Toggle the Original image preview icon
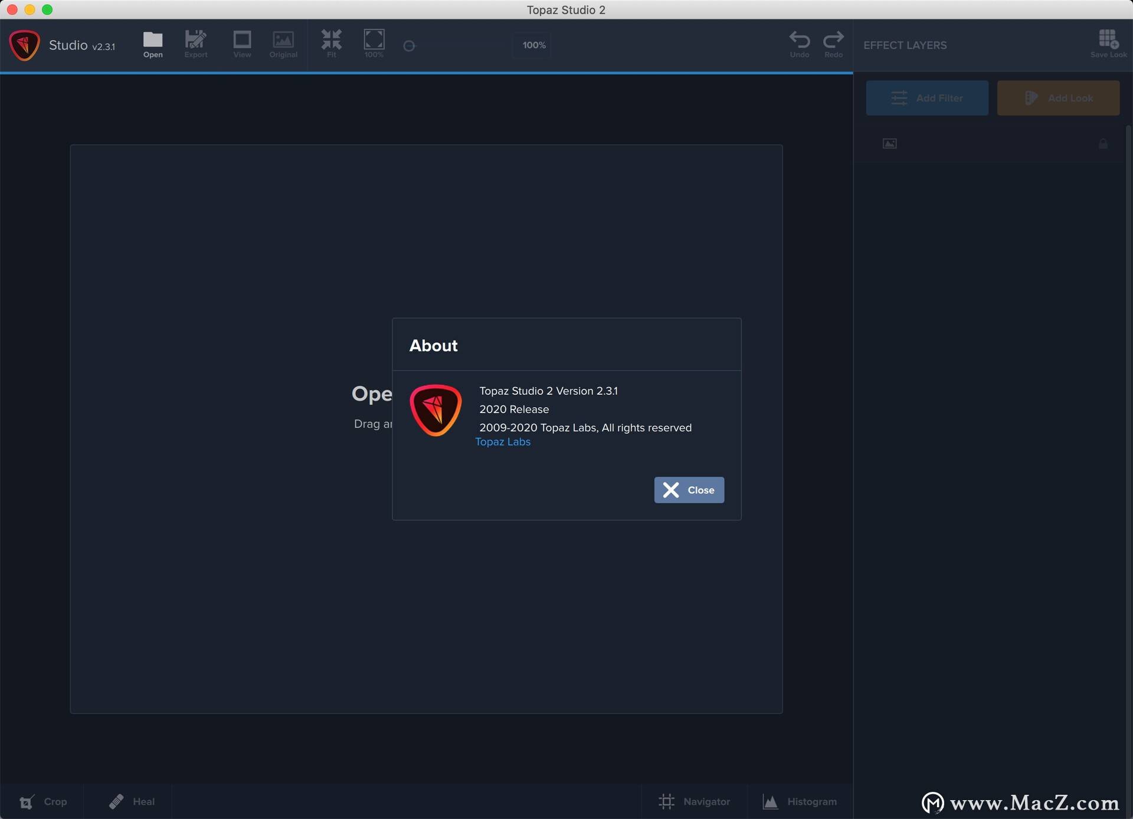 pyautogui.click(x=283, y=40)
